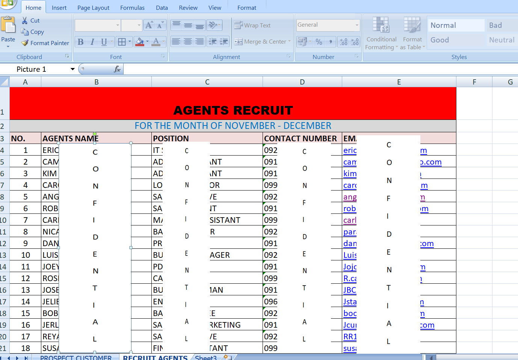
Task: Toggle Bottom Align
Action: pyautogui.click(x=200, y=25)
